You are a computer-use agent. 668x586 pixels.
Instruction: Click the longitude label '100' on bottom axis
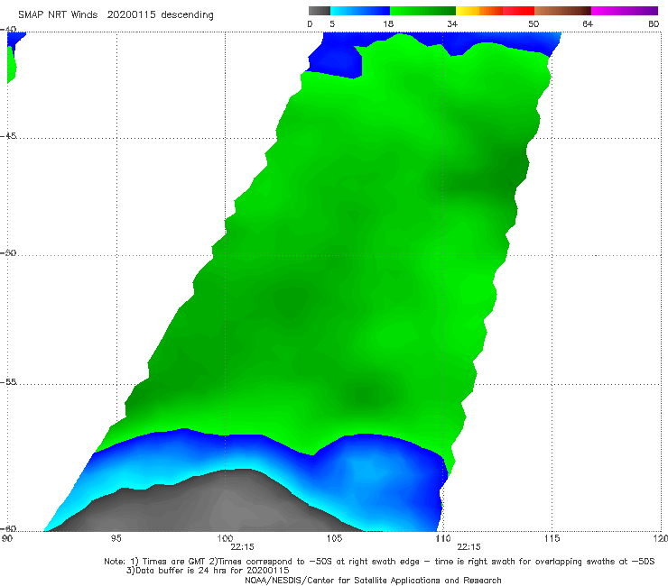click(x=225, y=538)
